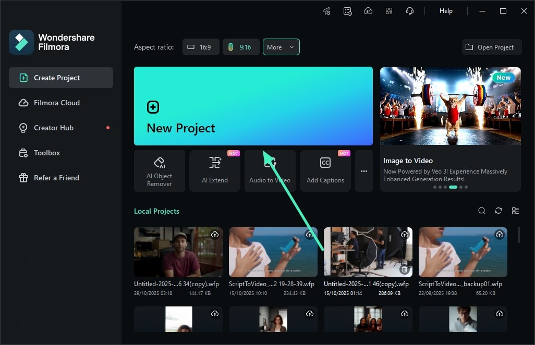
Task: Open the ScriptToVideo backup01 project thumbnail
Action: [x=463, y=252]
